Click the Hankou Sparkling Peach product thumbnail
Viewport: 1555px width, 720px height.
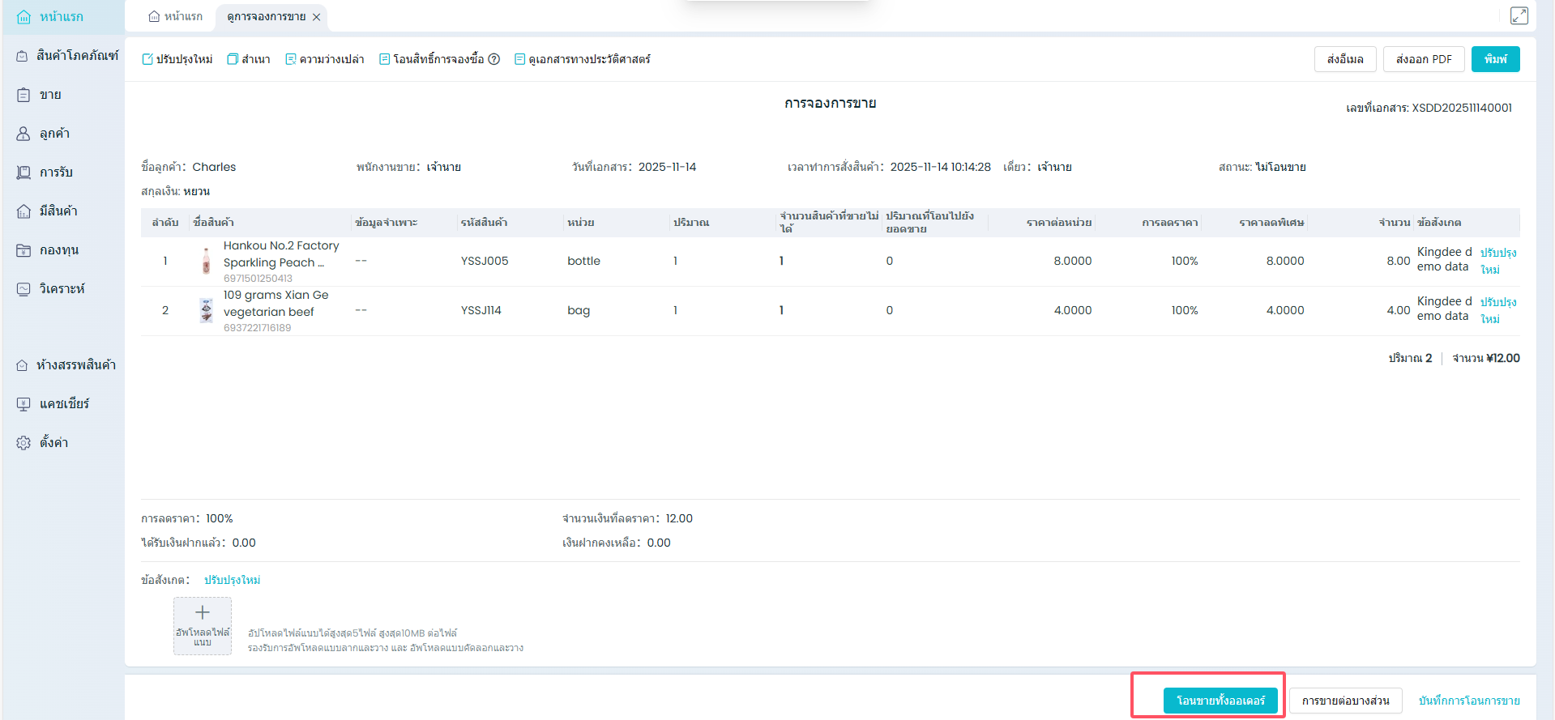[x=207, y=261]
